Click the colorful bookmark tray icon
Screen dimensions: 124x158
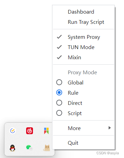pyautogui.click(x=47, y=131)
